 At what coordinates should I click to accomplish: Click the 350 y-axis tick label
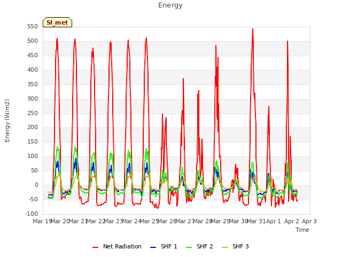[33, 85]
